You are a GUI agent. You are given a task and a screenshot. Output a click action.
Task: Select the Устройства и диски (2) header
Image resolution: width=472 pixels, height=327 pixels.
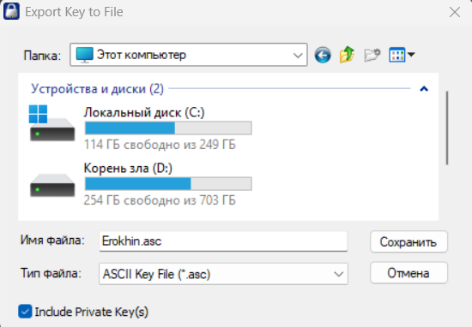pos(97,89)
